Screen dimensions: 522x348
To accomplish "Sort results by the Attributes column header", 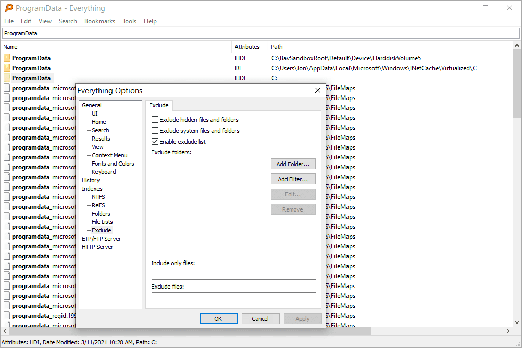I will (x=247, y=47).
